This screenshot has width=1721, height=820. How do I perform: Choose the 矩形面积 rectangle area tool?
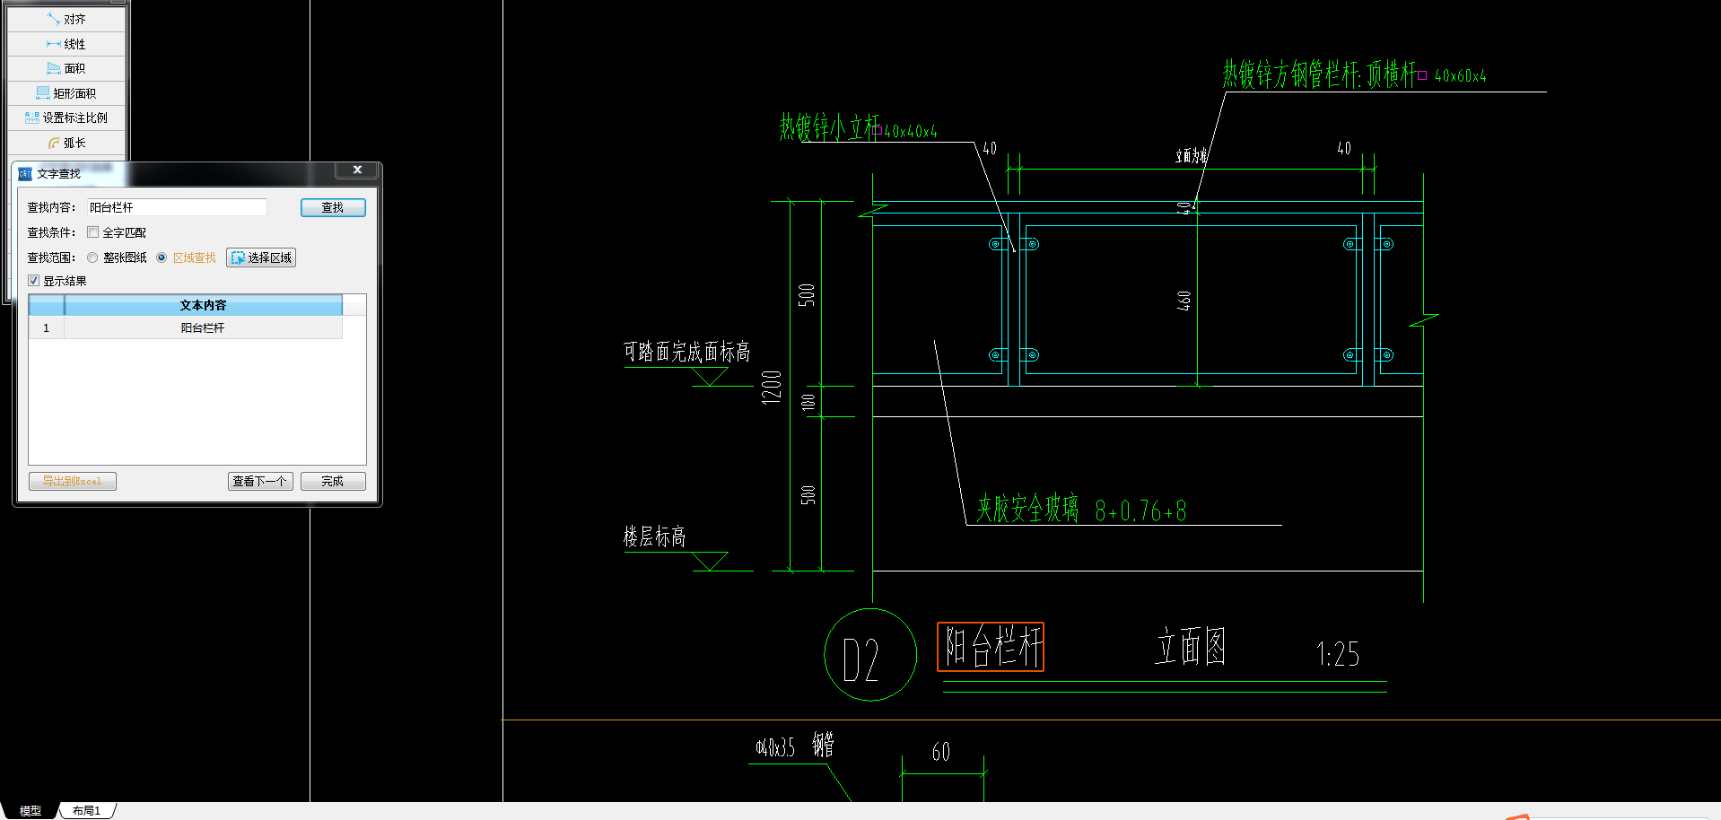pyautogui.click(x=66, y=93)
